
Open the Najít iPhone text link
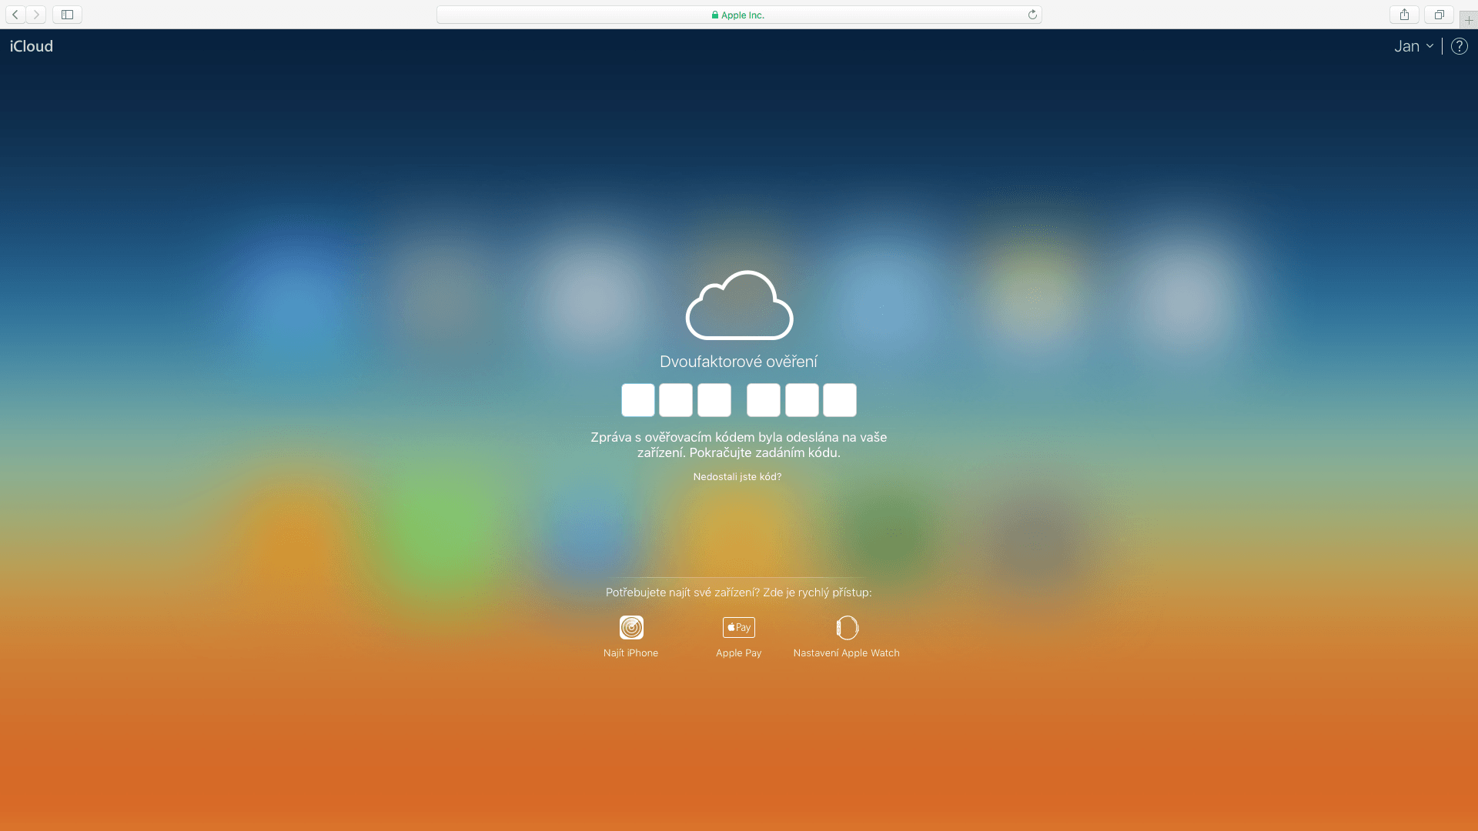630,653
